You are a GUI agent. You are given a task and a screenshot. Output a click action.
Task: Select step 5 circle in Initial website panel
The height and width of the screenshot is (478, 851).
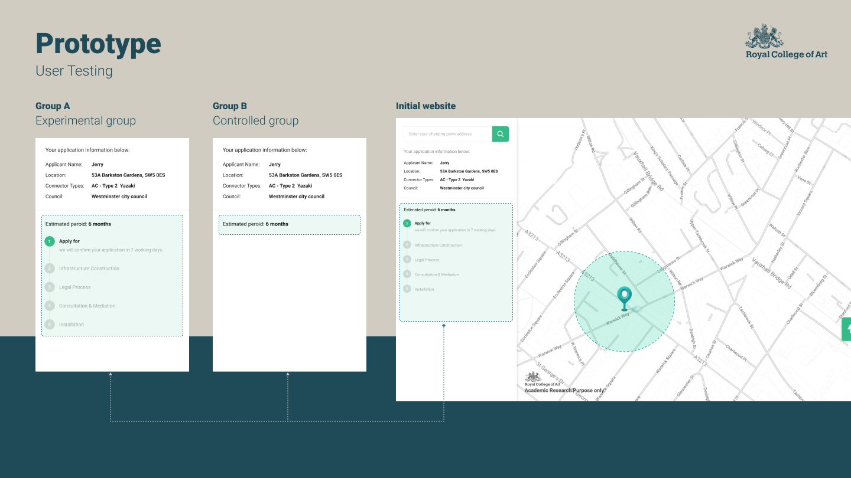(x=407, y=289)
